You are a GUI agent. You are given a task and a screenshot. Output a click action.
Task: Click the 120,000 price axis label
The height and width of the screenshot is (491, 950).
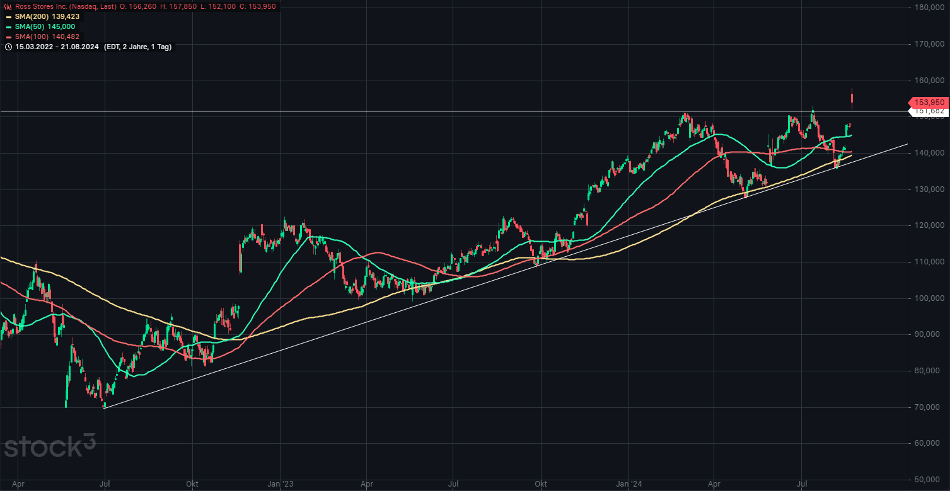(930, 225)
